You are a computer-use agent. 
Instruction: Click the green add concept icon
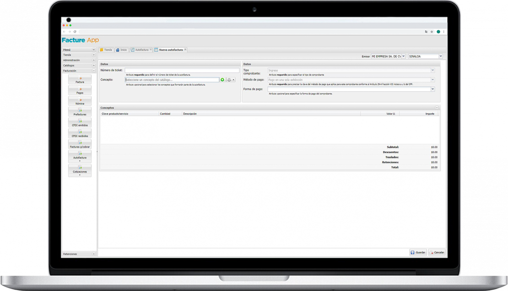(x=222, y=79)
